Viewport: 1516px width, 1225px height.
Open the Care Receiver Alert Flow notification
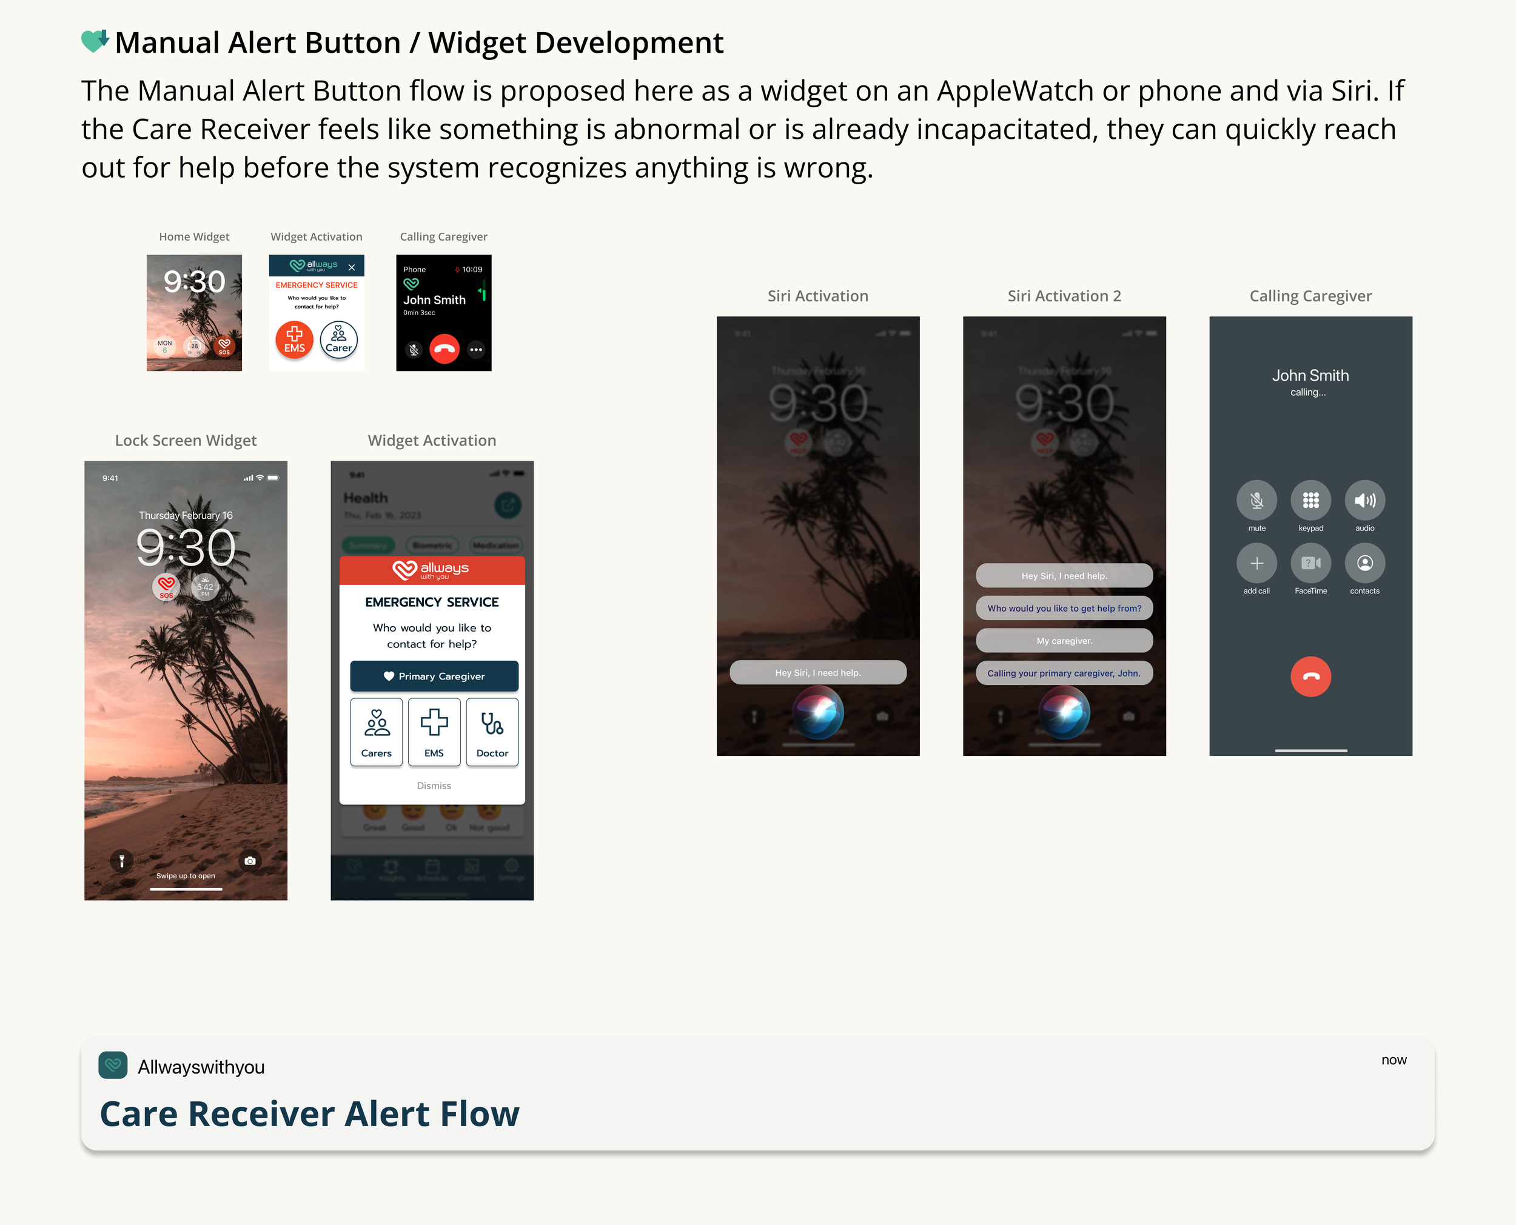(x=757, y=1093)
